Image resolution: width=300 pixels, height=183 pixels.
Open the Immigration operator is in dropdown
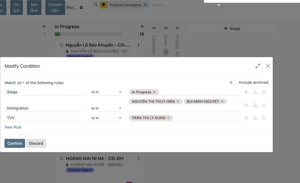pyautogui.click(x=106, y=108)
